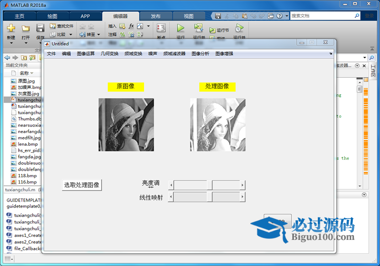Screen dimensions: 380x266
Task: Open the Geometric Transform (几何变换) menu
Action: 109,54
